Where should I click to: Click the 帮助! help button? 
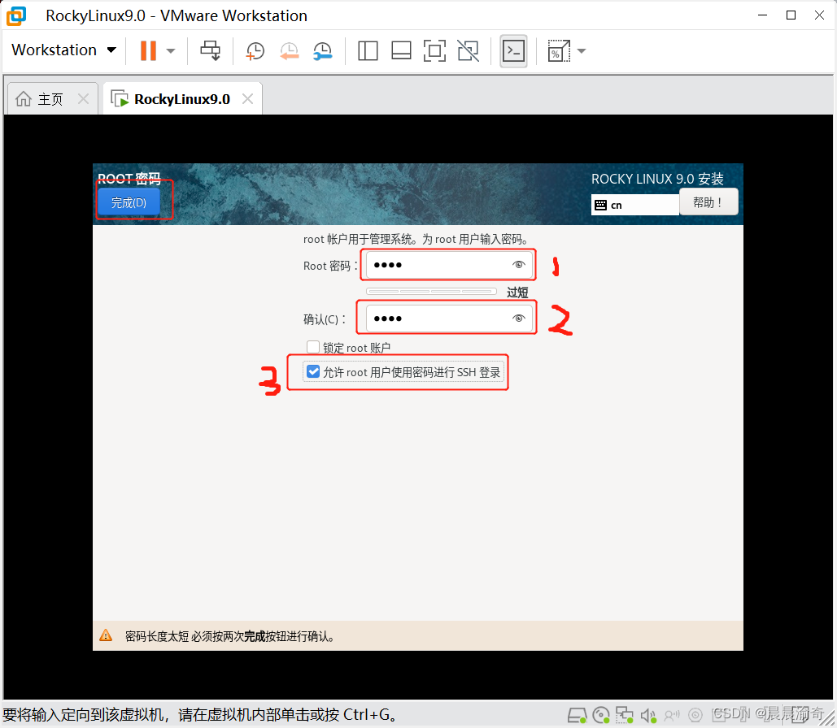click(x=708, y=202)
